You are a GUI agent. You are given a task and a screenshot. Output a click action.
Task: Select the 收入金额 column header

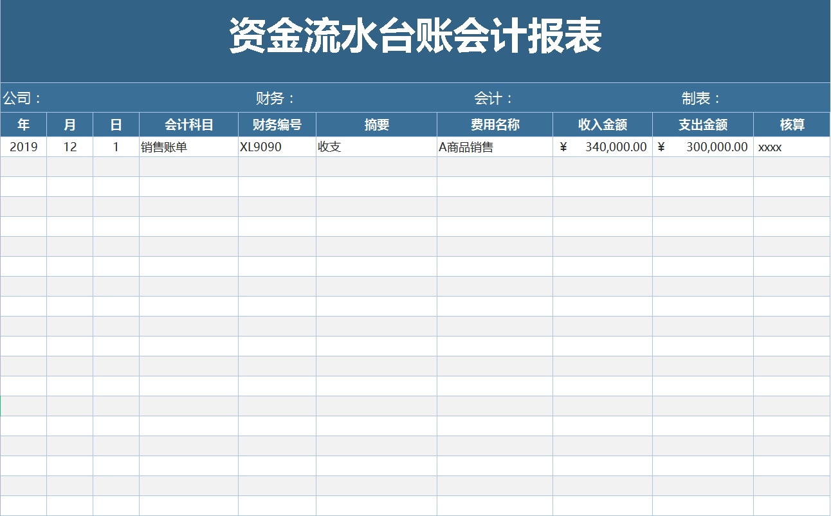pyautogui.click(x=603, y=125)
